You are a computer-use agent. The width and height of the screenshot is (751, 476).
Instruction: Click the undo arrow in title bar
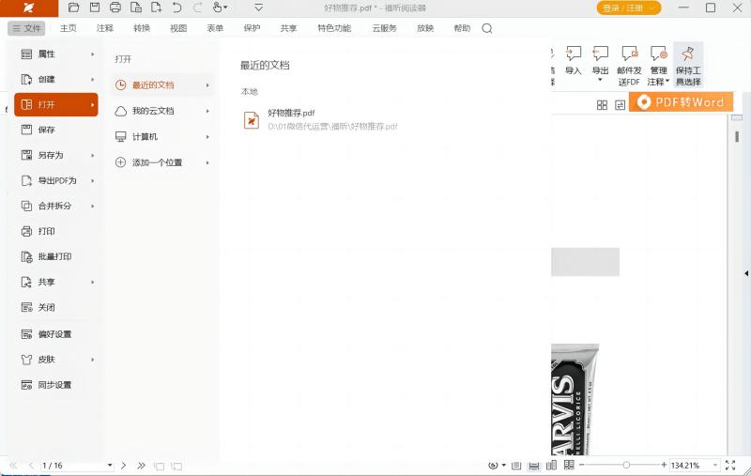point(176,8)
